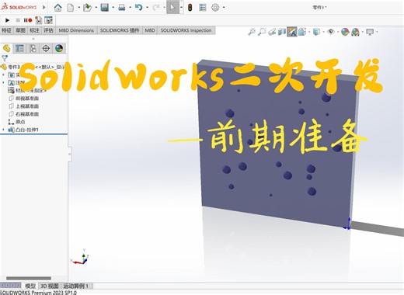
Task: Switch to 运动算例 1 bottom tab
Action: pos(76,286)
